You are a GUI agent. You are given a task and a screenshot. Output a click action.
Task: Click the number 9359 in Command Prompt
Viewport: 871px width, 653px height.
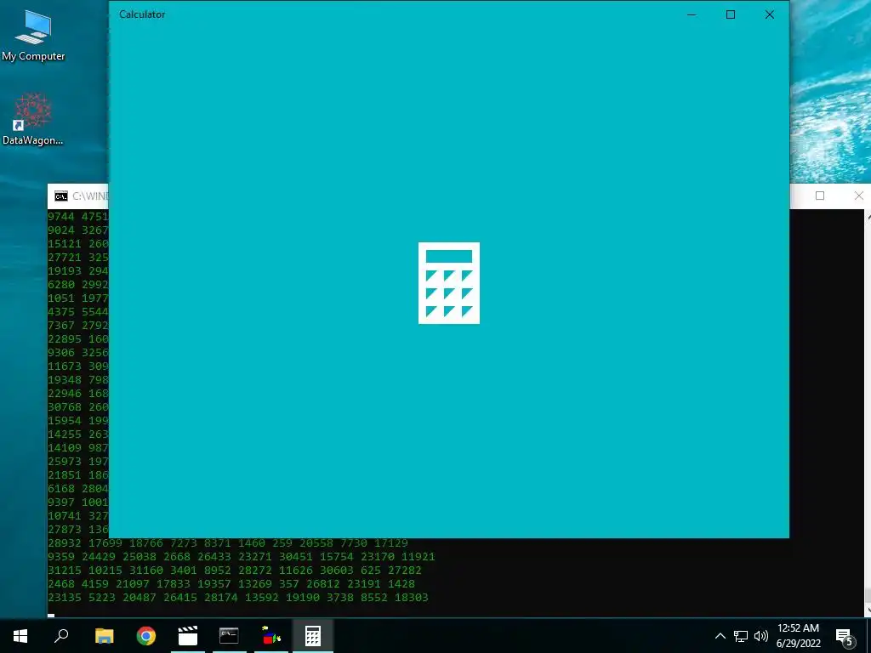pyautogui.click(x=61, y=556)
